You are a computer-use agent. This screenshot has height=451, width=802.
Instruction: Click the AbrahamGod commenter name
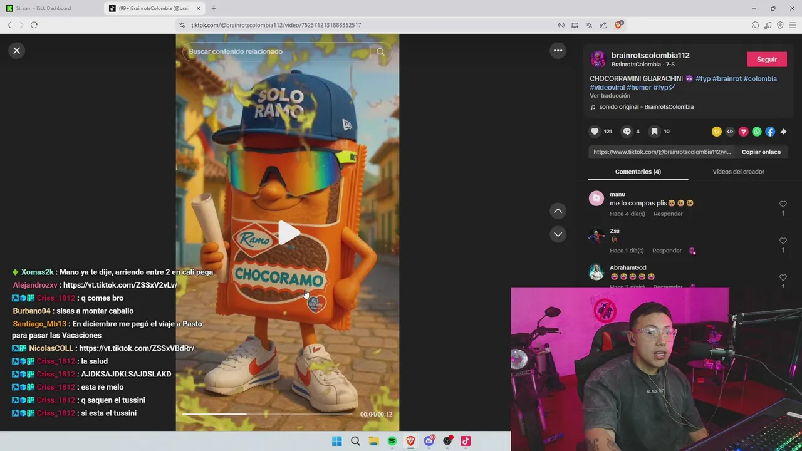pos(628,268)
